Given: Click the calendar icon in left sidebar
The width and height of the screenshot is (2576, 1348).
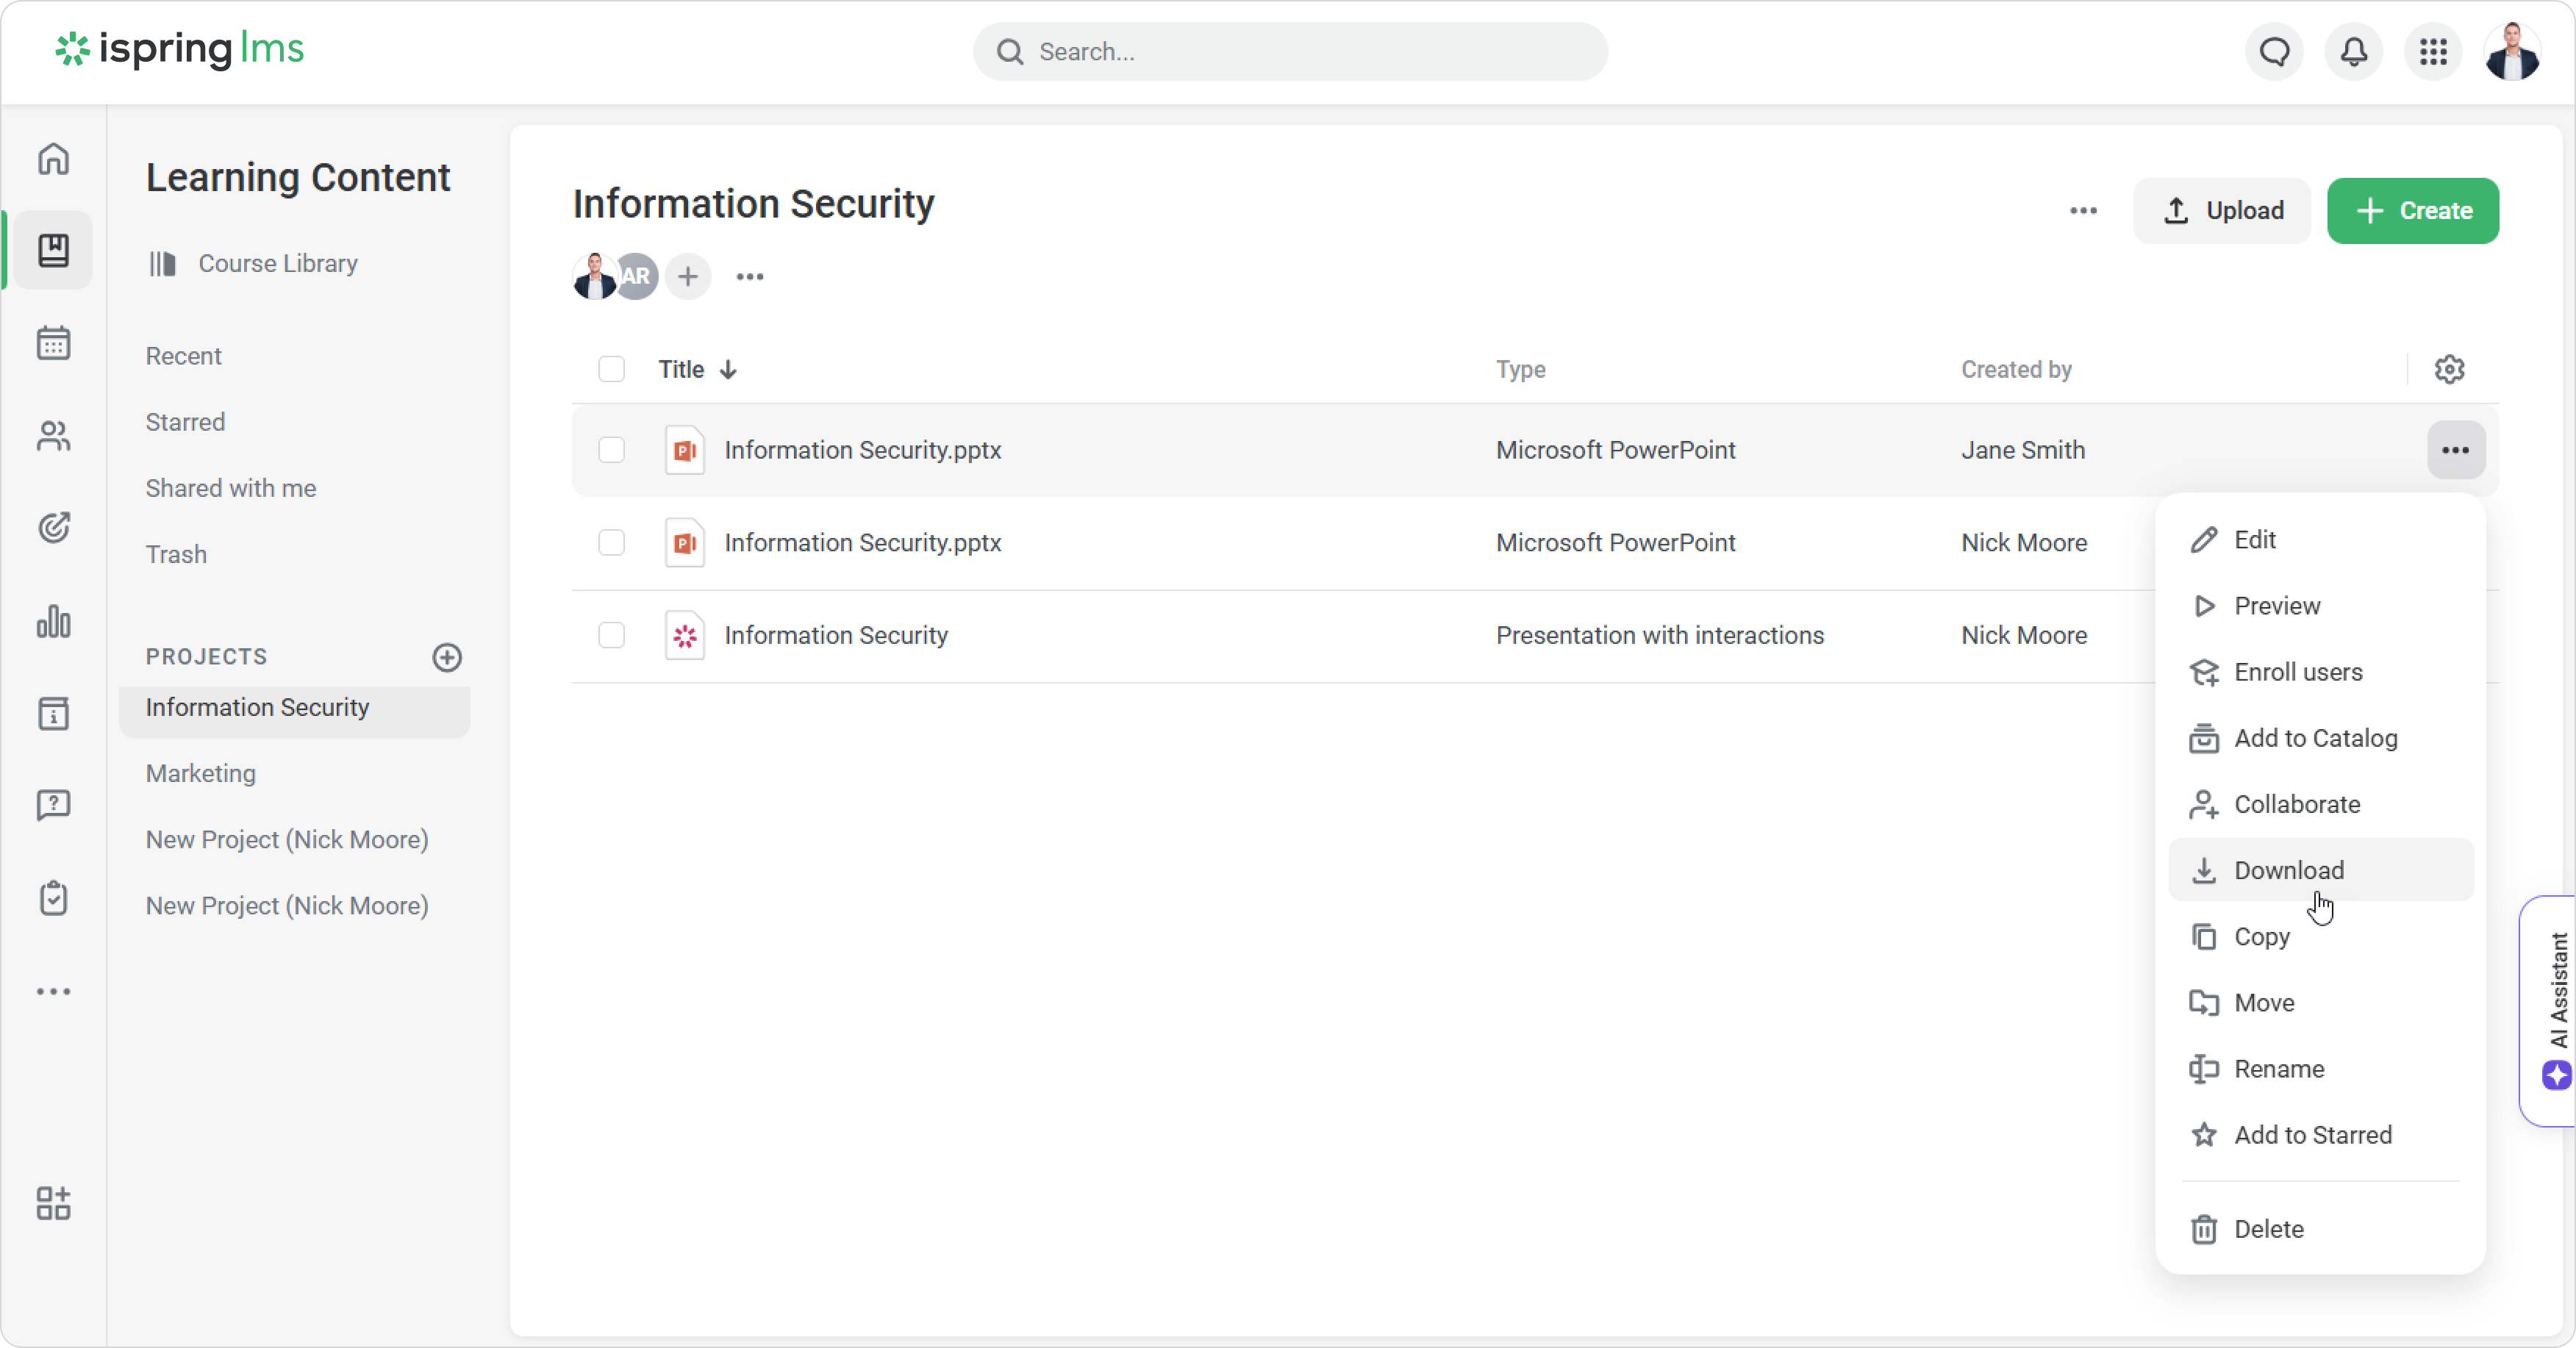Looking at the screenshot, I should click(54, 343).
